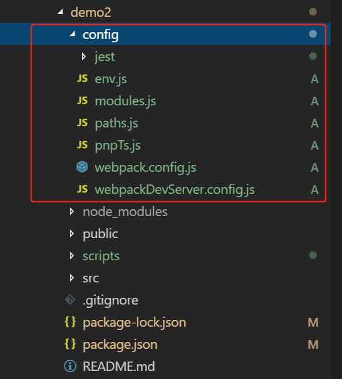Click the JS icon next to pnpTs.js
The image size is (342, 379).
pos(82,145)
